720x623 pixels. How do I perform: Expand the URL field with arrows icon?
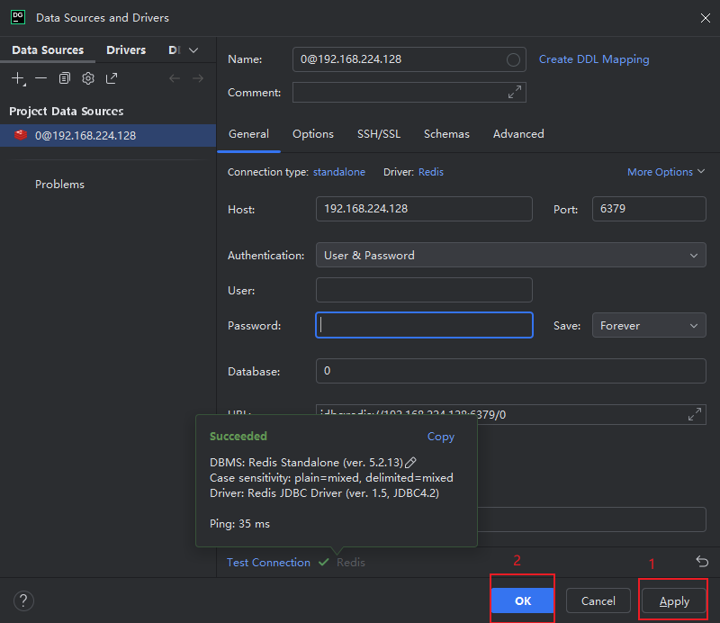click(695, 414)
